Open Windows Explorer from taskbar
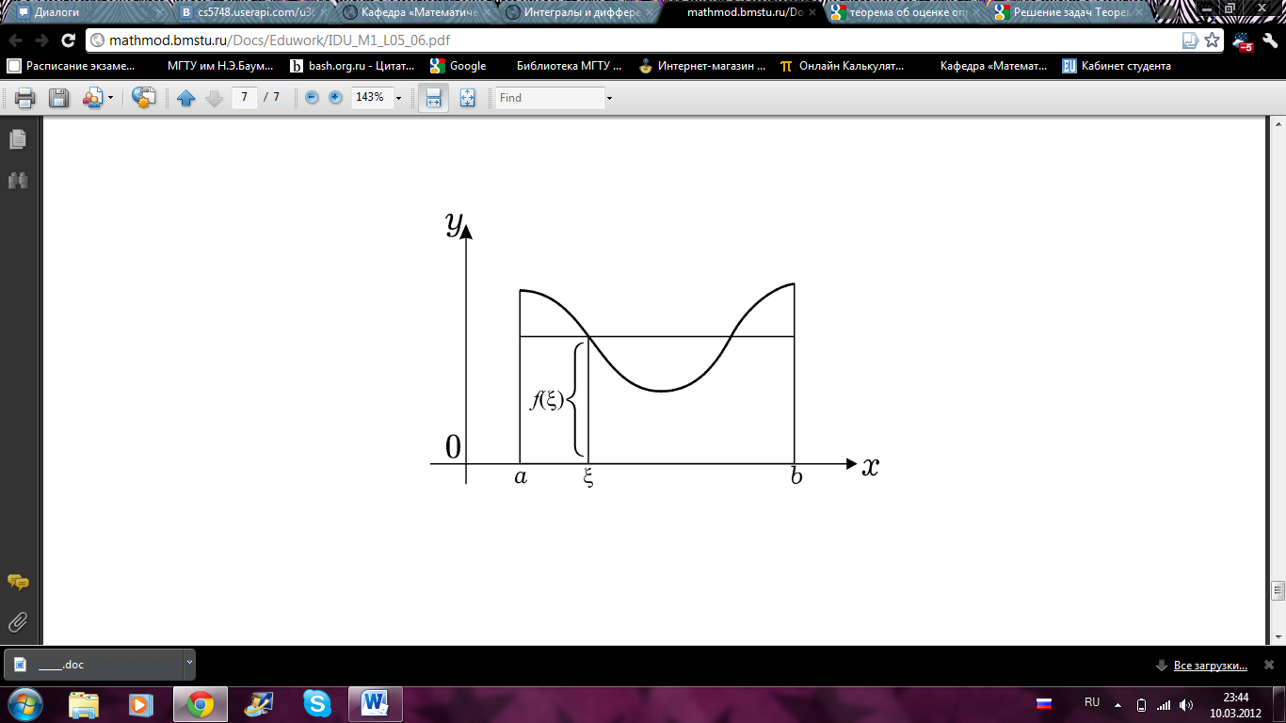The height and width of the screenshot is (723, 1286). 84,703
